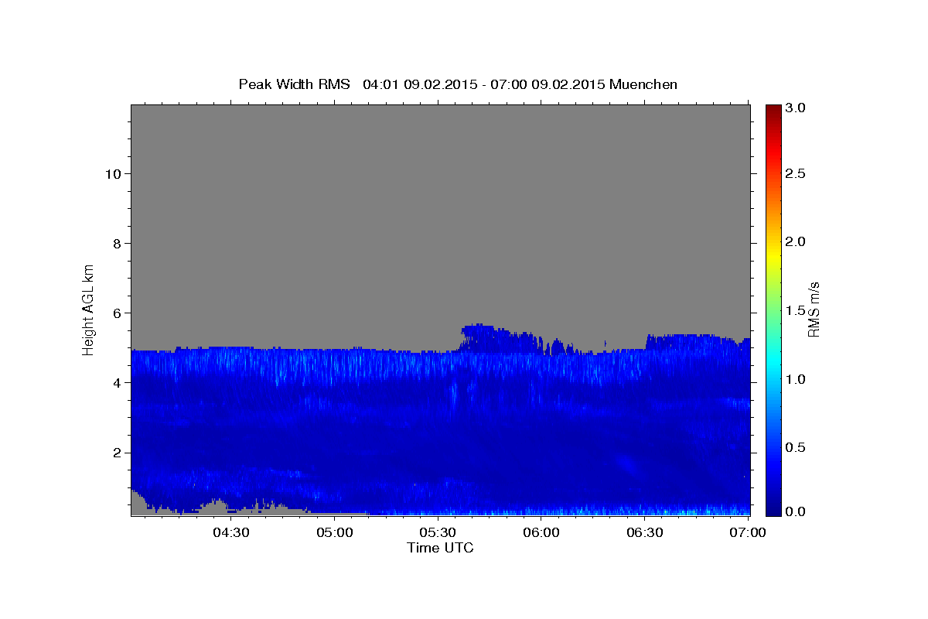Click the 05:00 time tick label
Viewport: 928px width, 619px height.
point(334,532)
